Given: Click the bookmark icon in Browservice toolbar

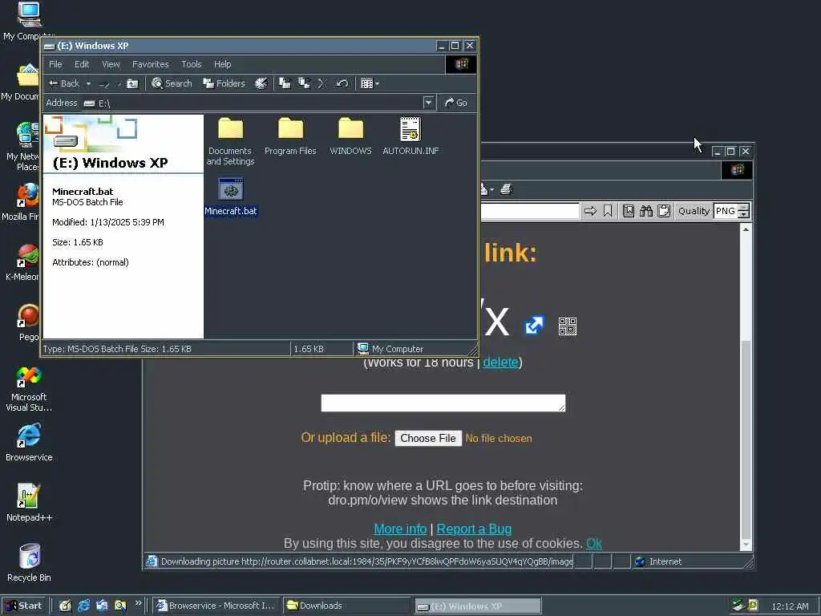Looking at the screenshot, I should point(608,211).
